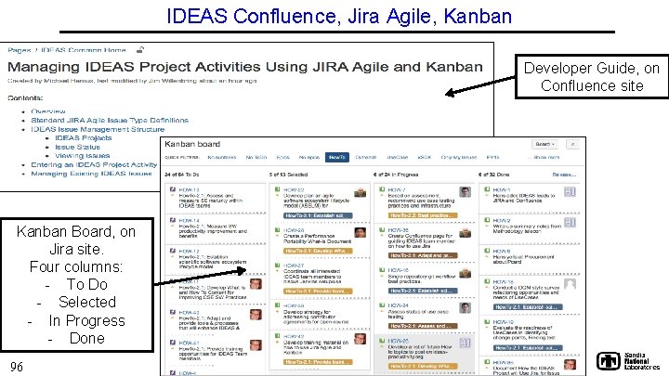Jump to the IDEAS Projects subsection
669x376 pixels.
pyautogui.click(x=84, y=138)
